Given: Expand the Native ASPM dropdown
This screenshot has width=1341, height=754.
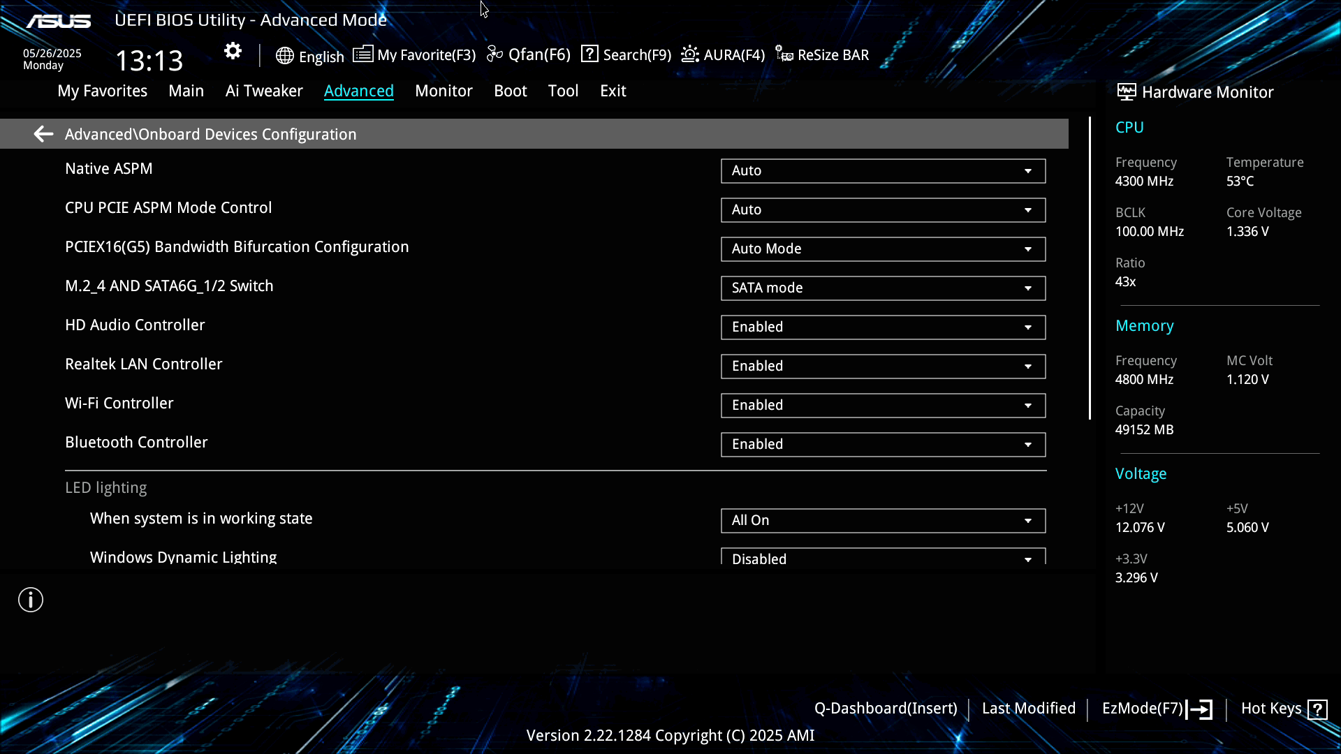Looking at the screenshot, I should tap(883, 171).
